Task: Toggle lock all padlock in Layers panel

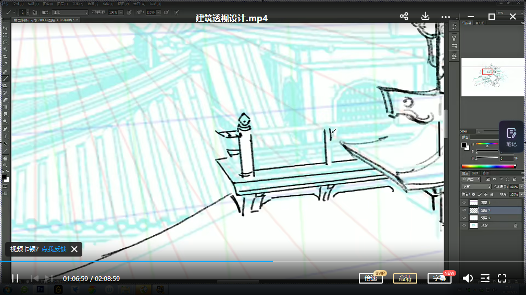Action: [x=492, y=194]
